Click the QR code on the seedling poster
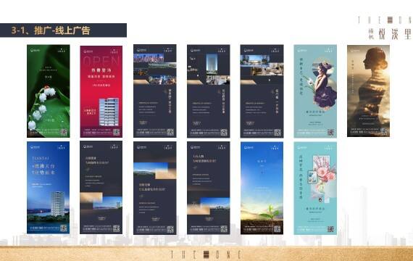 click(277, 229)
